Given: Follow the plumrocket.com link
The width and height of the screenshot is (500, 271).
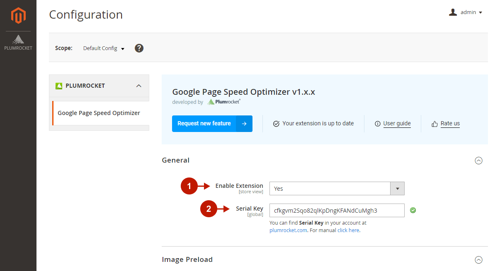Looking at the screenshot, I should [289, 230].
